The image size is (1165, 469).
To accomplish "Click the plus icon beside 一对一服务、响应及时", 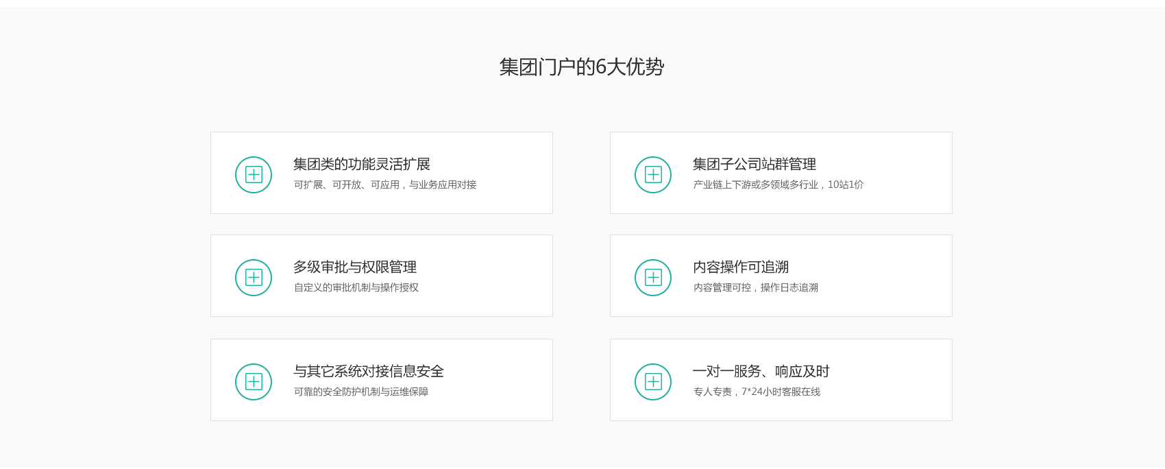I will (653, 382).
